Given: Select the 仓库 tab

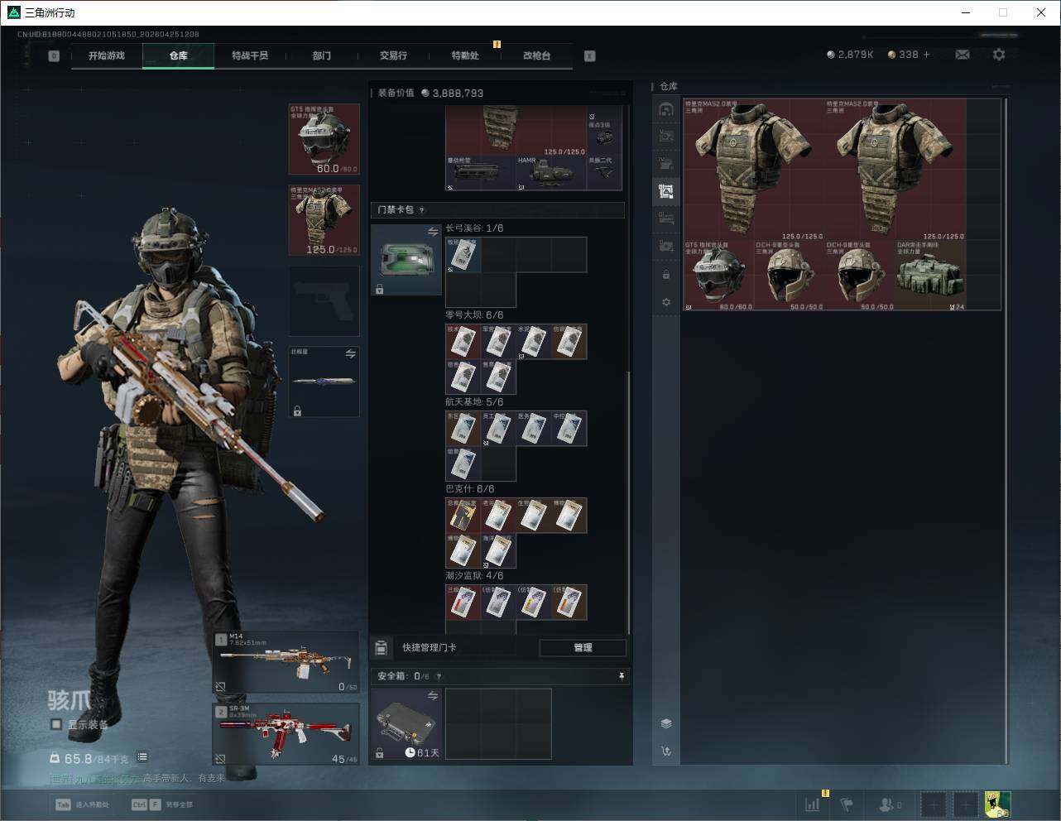Looking at the screenshot, I should [179, 55].
